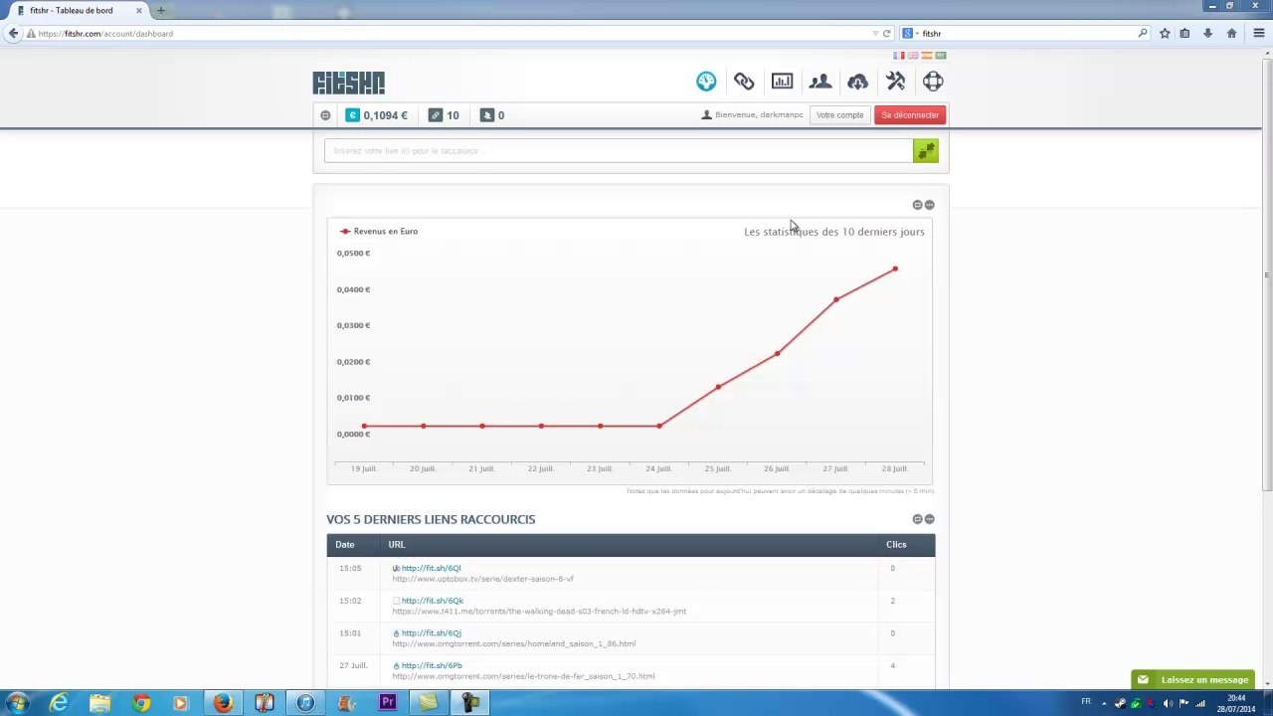Switch site language to French flag
Image resolution: width=1273 pixels, height=716 pixels.
coord(898,56)
